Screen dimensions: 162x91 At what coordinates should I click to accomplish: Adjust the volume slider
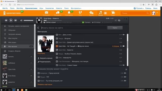click(28, 20)
